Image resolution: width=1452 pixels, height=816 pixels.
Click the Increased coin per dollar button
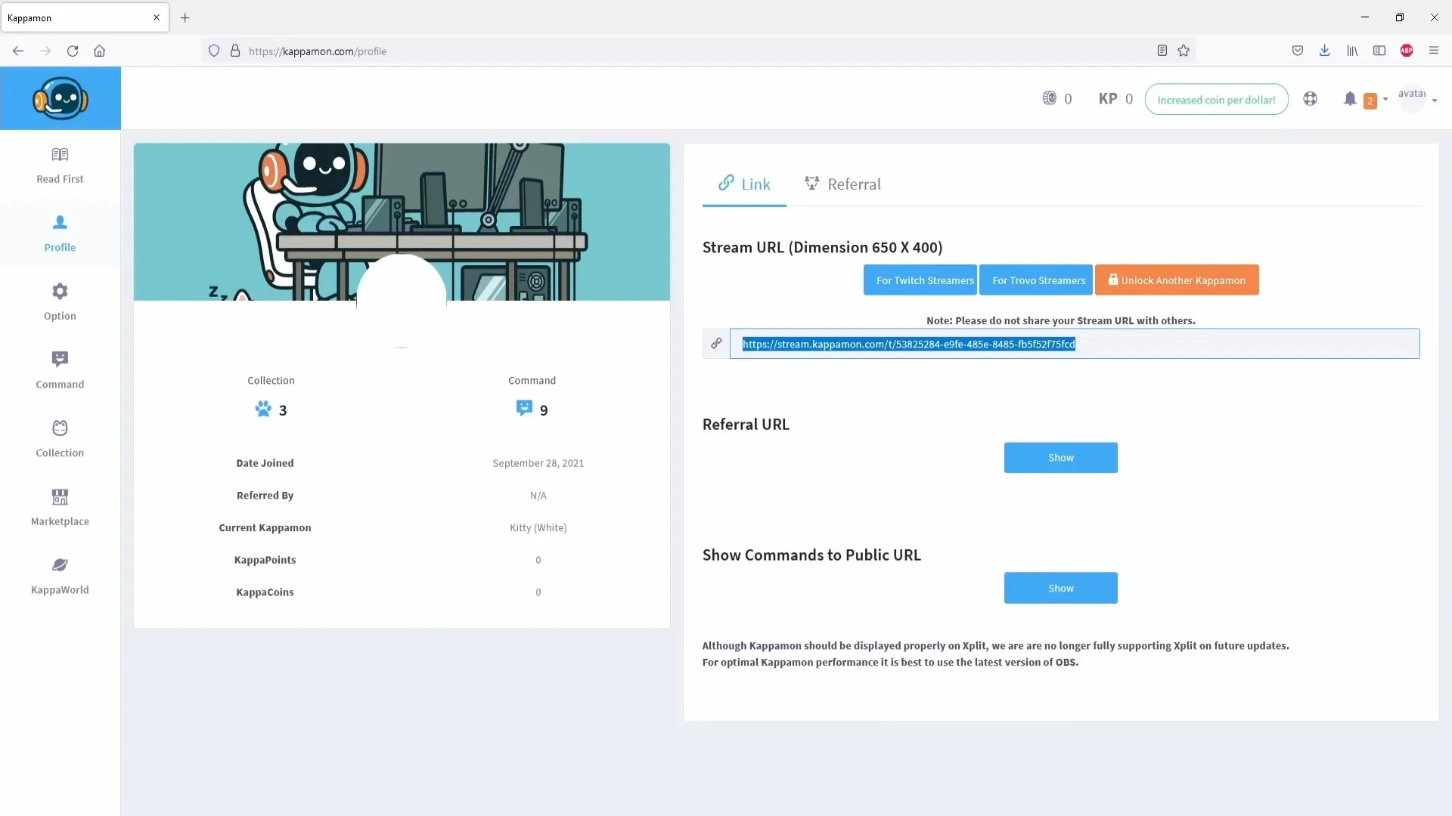pos(1216,100)
